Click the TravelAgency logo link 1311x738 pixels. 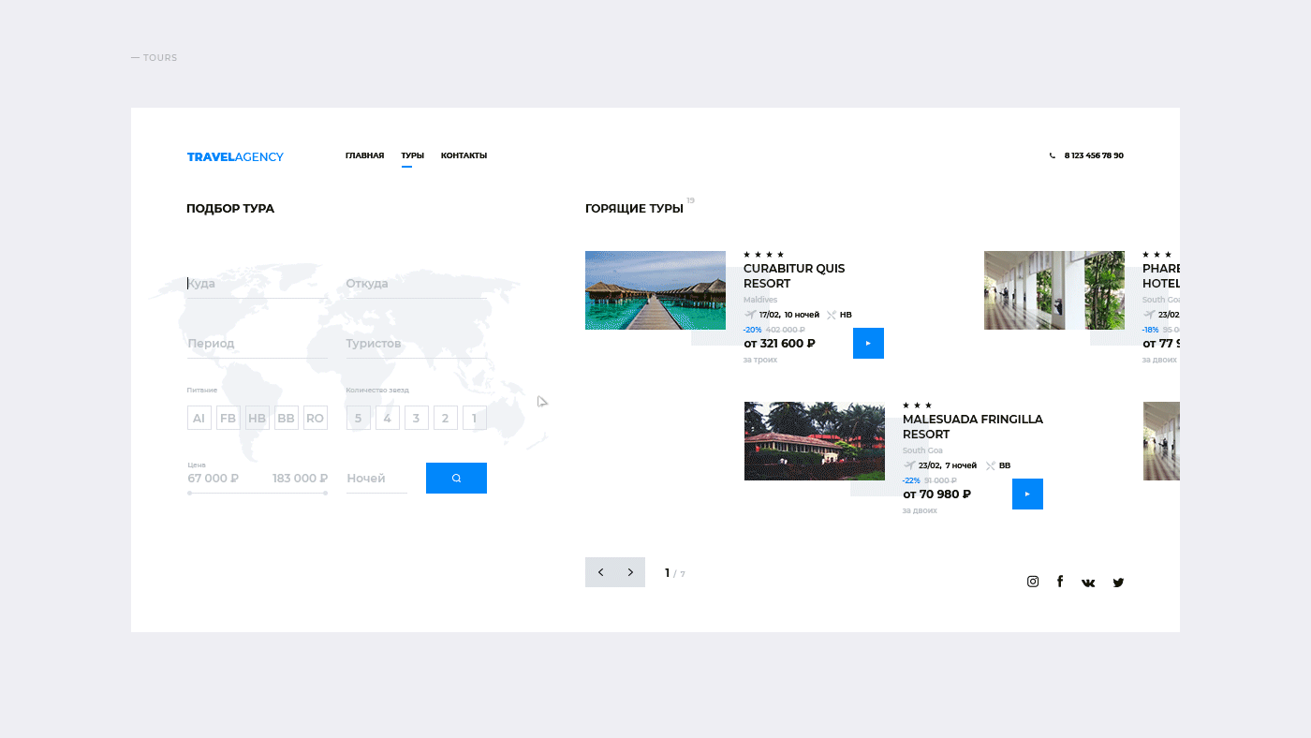(235, 156)
